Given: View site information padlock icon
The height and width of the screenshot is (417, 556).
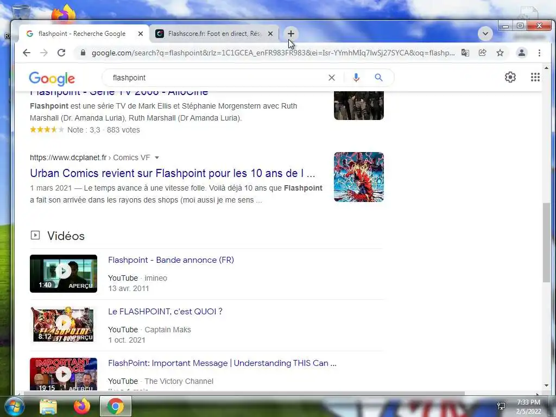Looking at the screenshot, I should [83, 53].
